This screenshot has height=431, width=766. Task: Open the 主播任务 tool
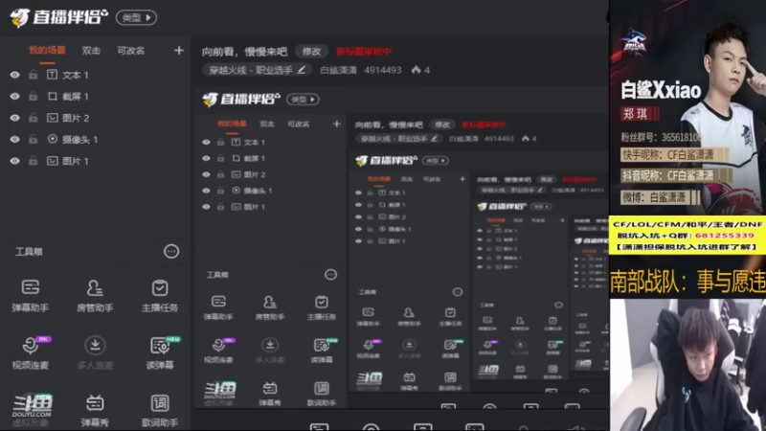pyautogui.click(x=160, y=295)
